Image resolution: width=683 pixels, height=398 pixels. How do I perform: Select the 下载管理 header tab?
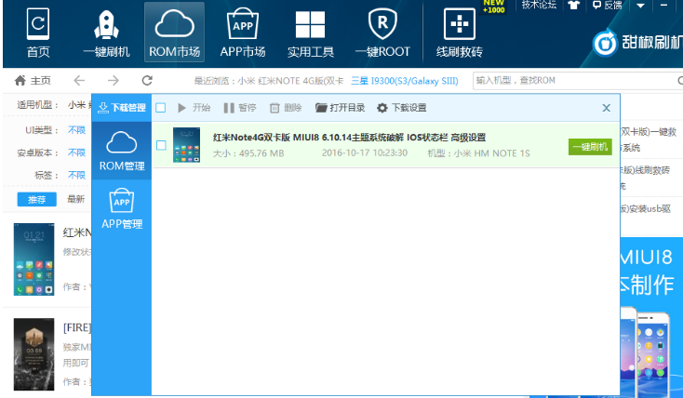click(x=122, y=108)
